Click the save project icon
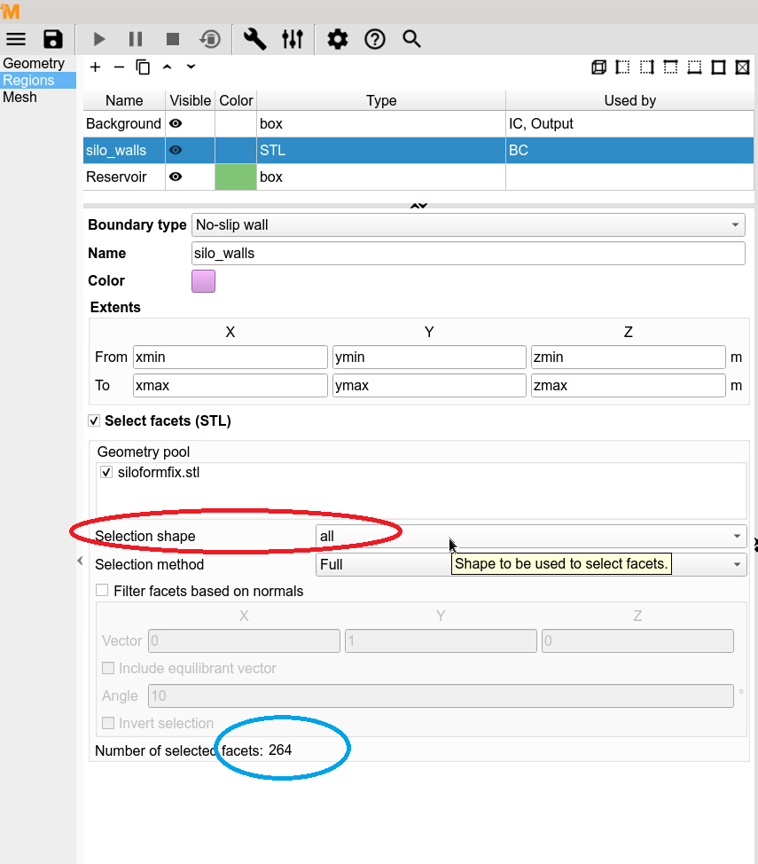The image size is (758, 864). (53, 39)
